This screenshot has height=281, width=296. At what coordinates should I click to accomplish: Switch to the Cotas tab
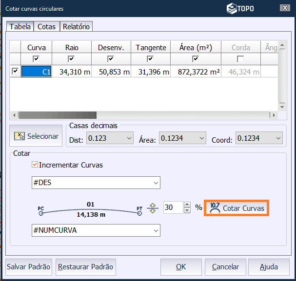coord(47,26)
